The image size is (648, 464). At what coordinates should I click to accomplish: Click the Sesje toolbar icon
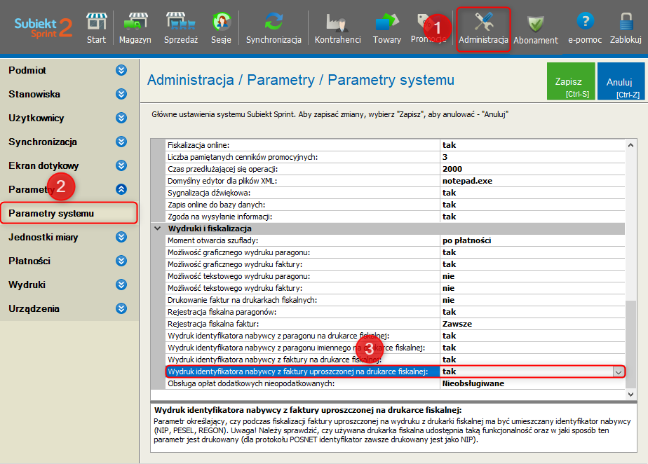tap(221, 28)
